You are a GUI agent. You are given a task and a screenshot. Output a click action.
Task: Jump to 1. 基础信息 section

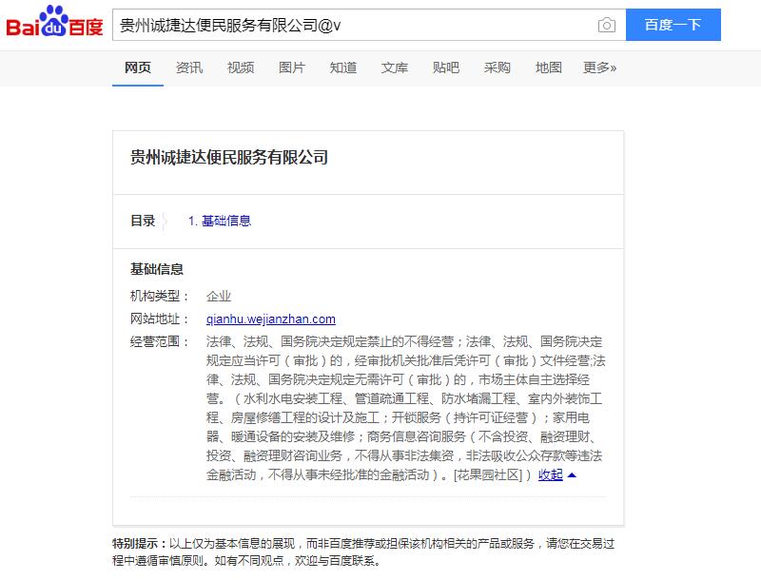click(220, 221)
